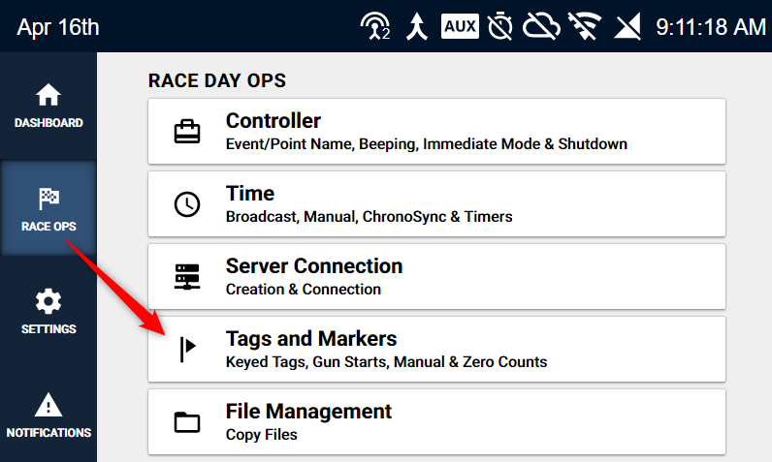Open the Settings gear icon

[48, 301]
